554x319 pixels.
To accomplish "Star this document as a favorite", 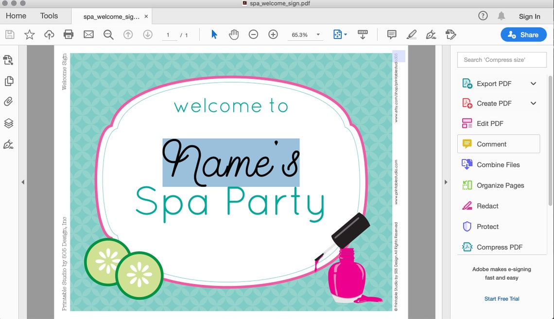I will coord(30,35).
